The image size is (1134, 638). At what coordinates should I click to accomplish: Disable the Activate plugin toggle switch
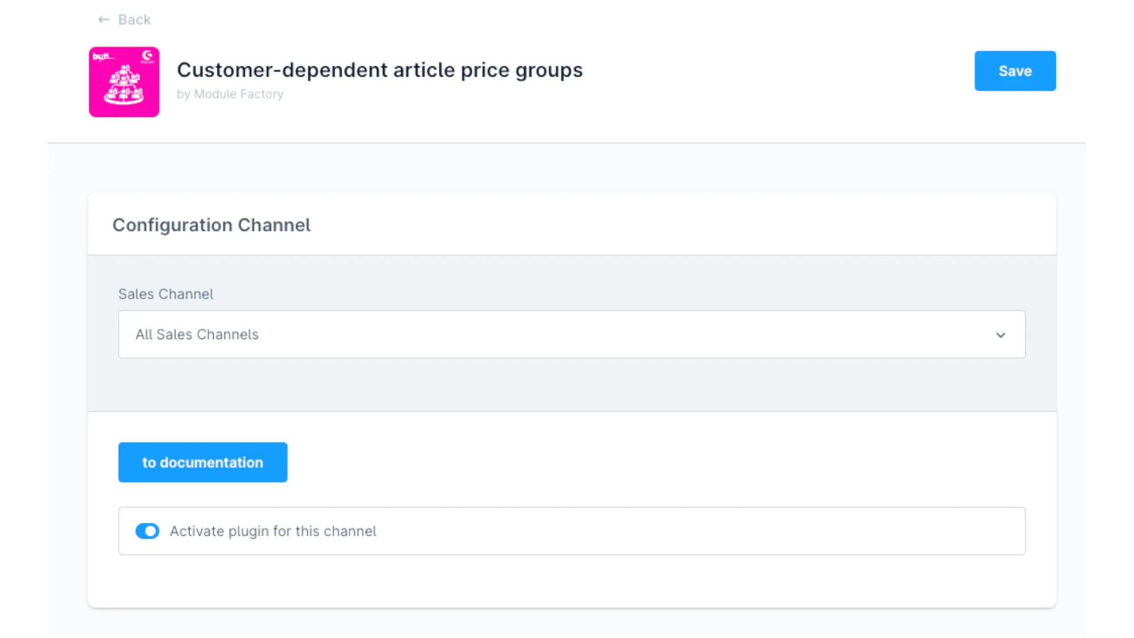pyautogui.click(x=147, y=531)
